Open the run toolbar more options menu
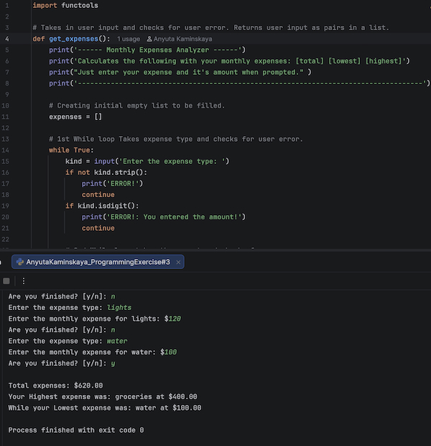The width and height of the screenshot is (431, 446). tap(24, 281)
